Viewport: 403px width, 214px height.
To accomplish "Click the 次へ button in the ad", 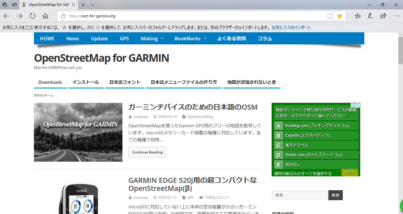I will coord(350,173).
